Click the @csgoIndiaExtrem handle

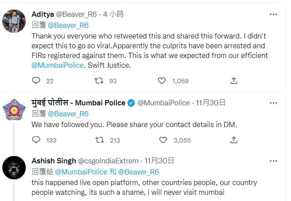pyautogui.click(x=108, y=161)
